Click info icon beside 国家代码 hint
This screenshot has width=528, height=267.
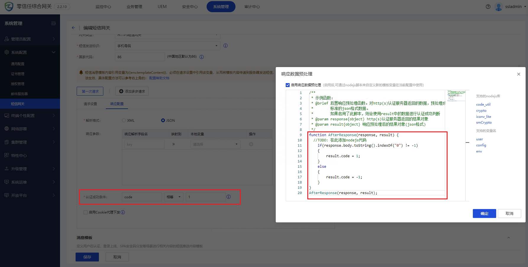[202, 57]
